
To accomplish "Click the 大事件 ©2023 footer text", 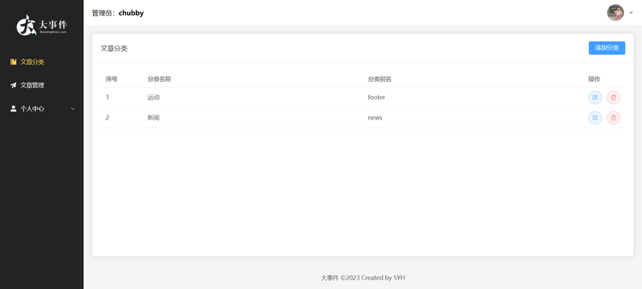I will 363,278.
